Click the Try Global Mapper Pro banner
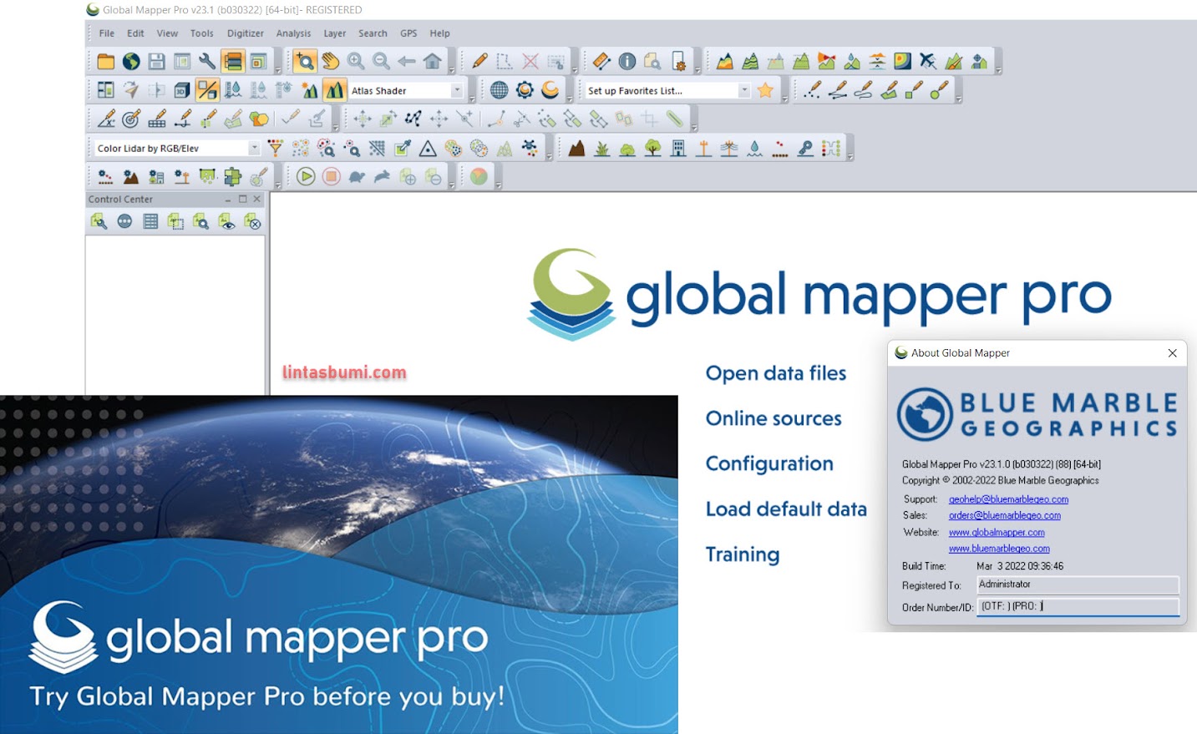The width and height of the screenshot is (1197, 734). coord(339,564)
